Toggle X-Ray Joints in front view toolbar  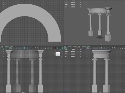point(49,48)
